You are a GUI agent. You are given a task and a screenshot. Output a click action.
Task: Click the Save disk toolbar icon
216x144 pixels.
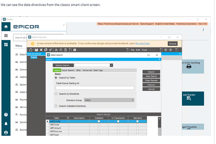point(36,50)
